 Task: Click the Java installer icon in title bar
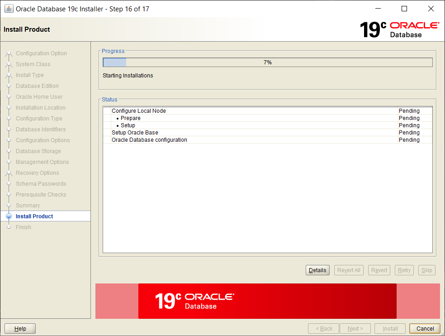pos(9,9)
